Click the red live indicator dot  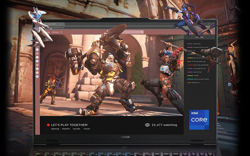[48, 125]
